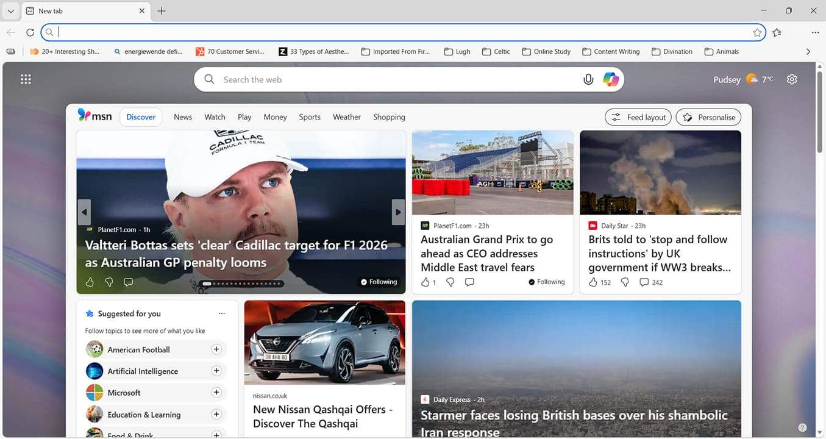Advance the carousel with the right arrow
This screenshot has width=826, height=439.
[397, 212]
